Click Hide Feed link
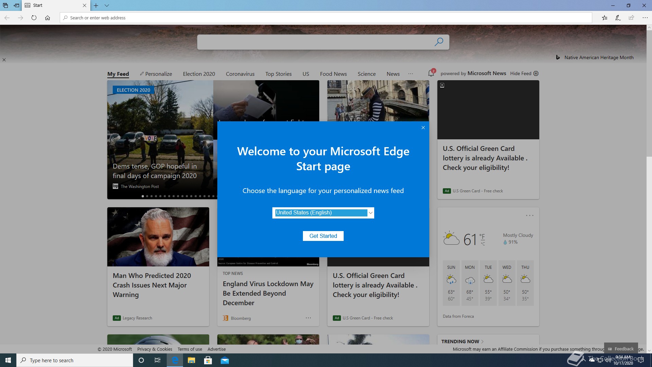 [521, 73]
